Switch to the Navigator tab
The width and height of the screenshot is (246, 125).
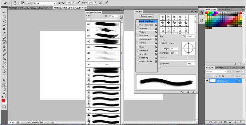click(224, 10)
